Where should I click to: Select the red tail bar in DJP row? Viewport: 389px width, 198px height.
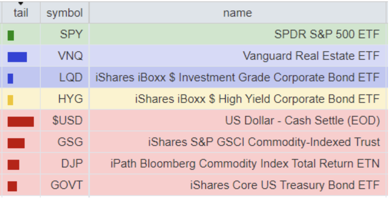click(13, 165)
